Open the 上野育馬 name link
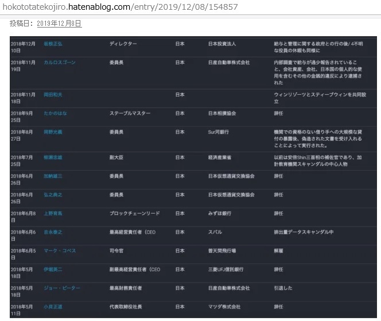The image size is (381, 321). 53,214
